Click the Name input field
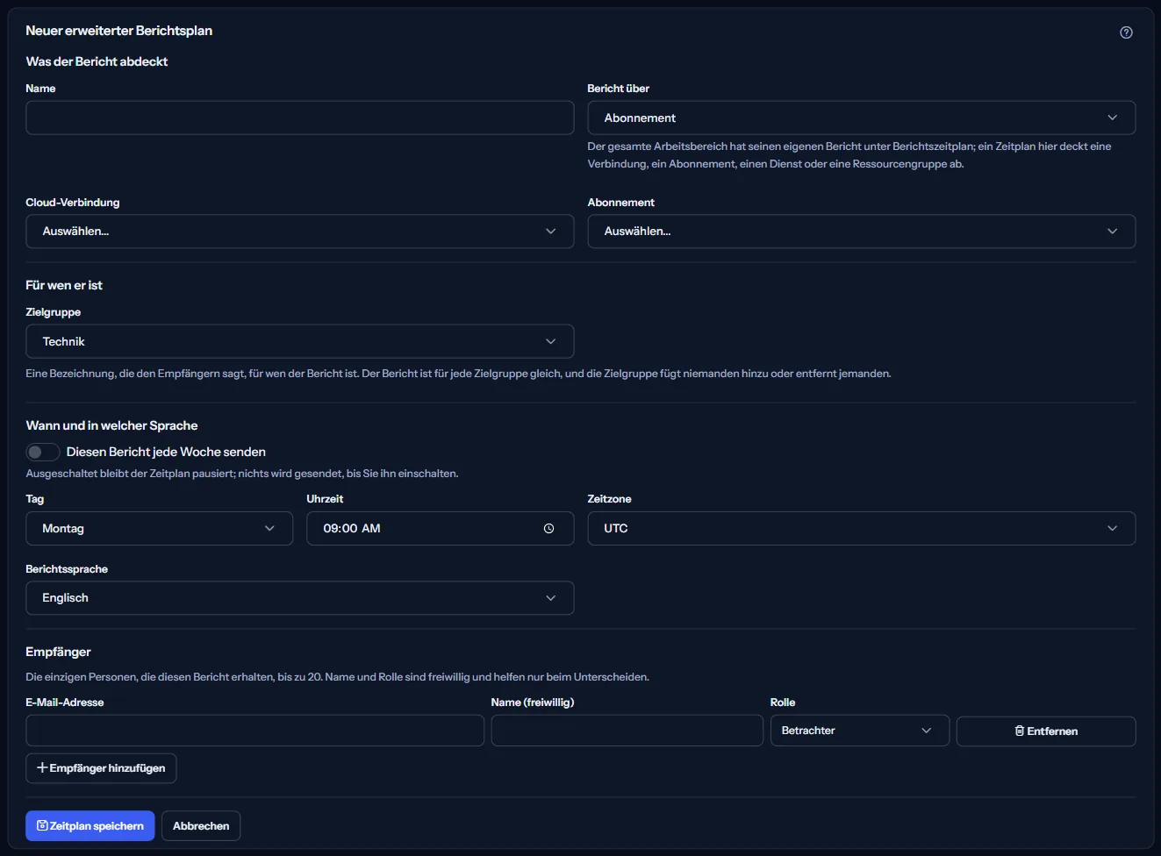Screen dimensions: 1161x856 point(299,118)
